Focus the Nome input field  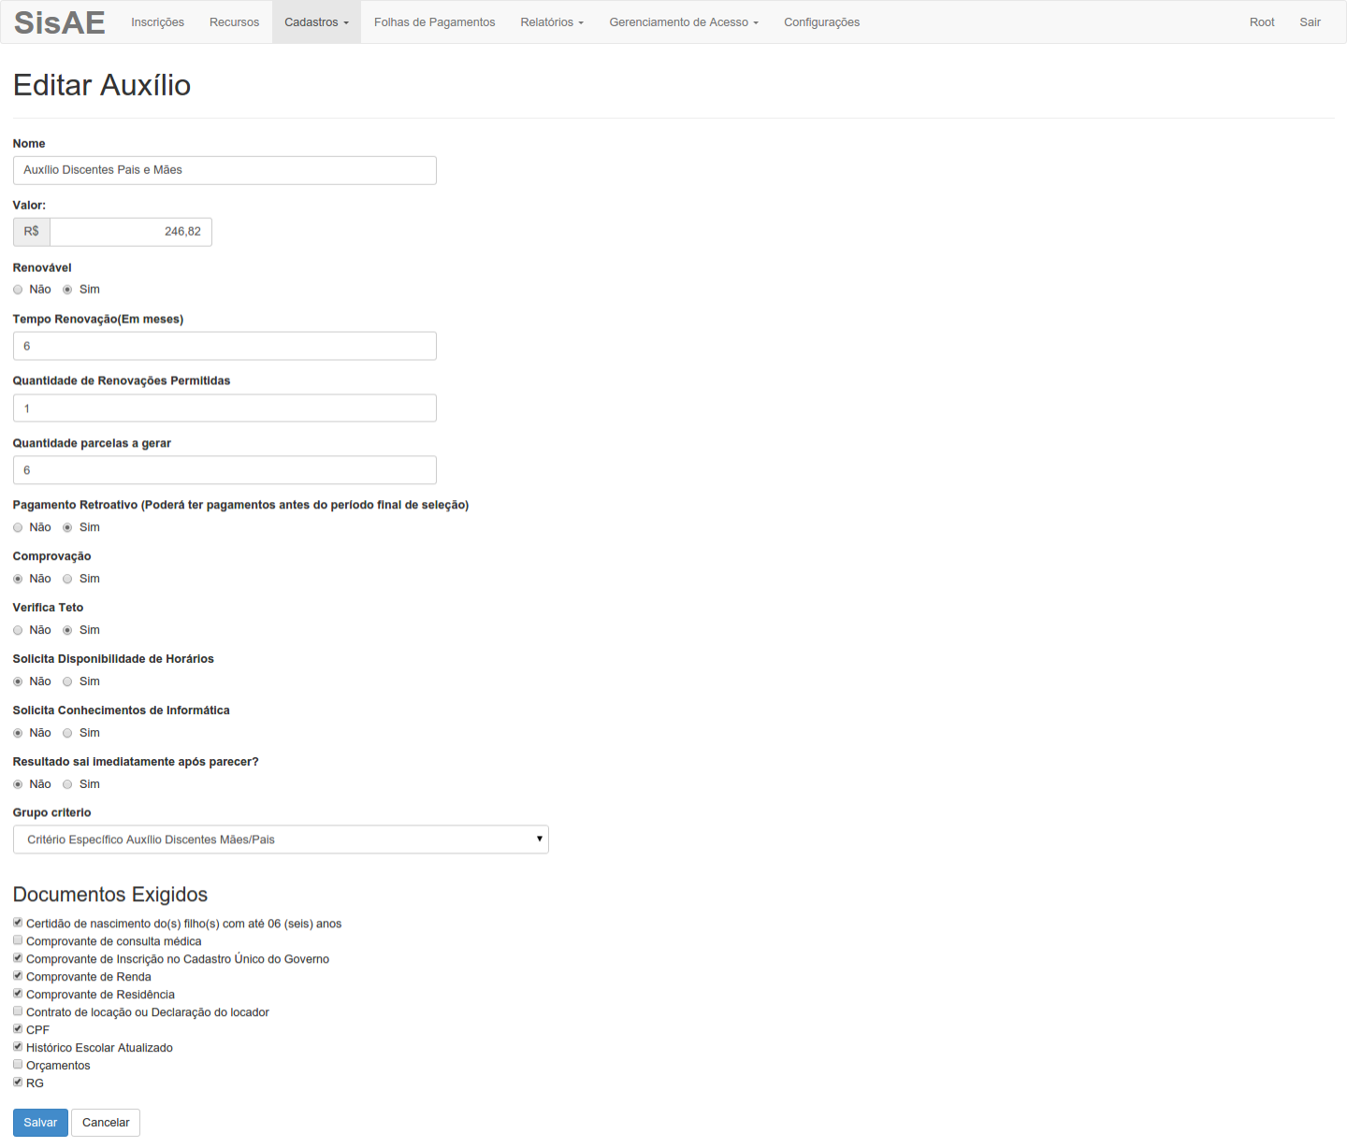tap(224, 170)
